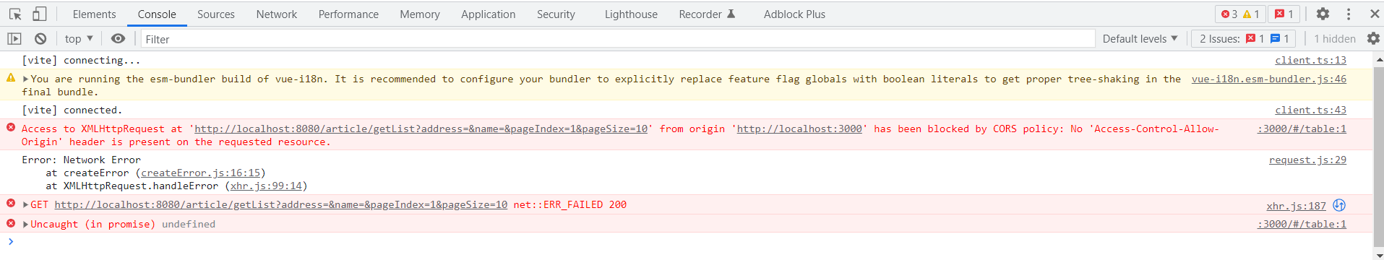The image size is (1384, 260).
Task: Open console settings gear beside hidden count
Action: click(x=1373, y=39)
